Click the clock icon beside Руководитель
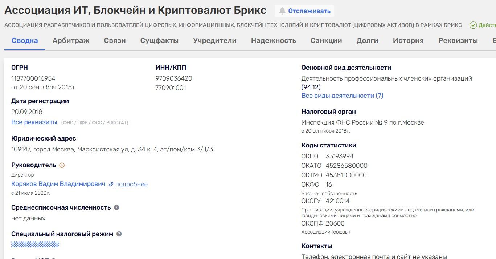 click(x=62, y=165)
